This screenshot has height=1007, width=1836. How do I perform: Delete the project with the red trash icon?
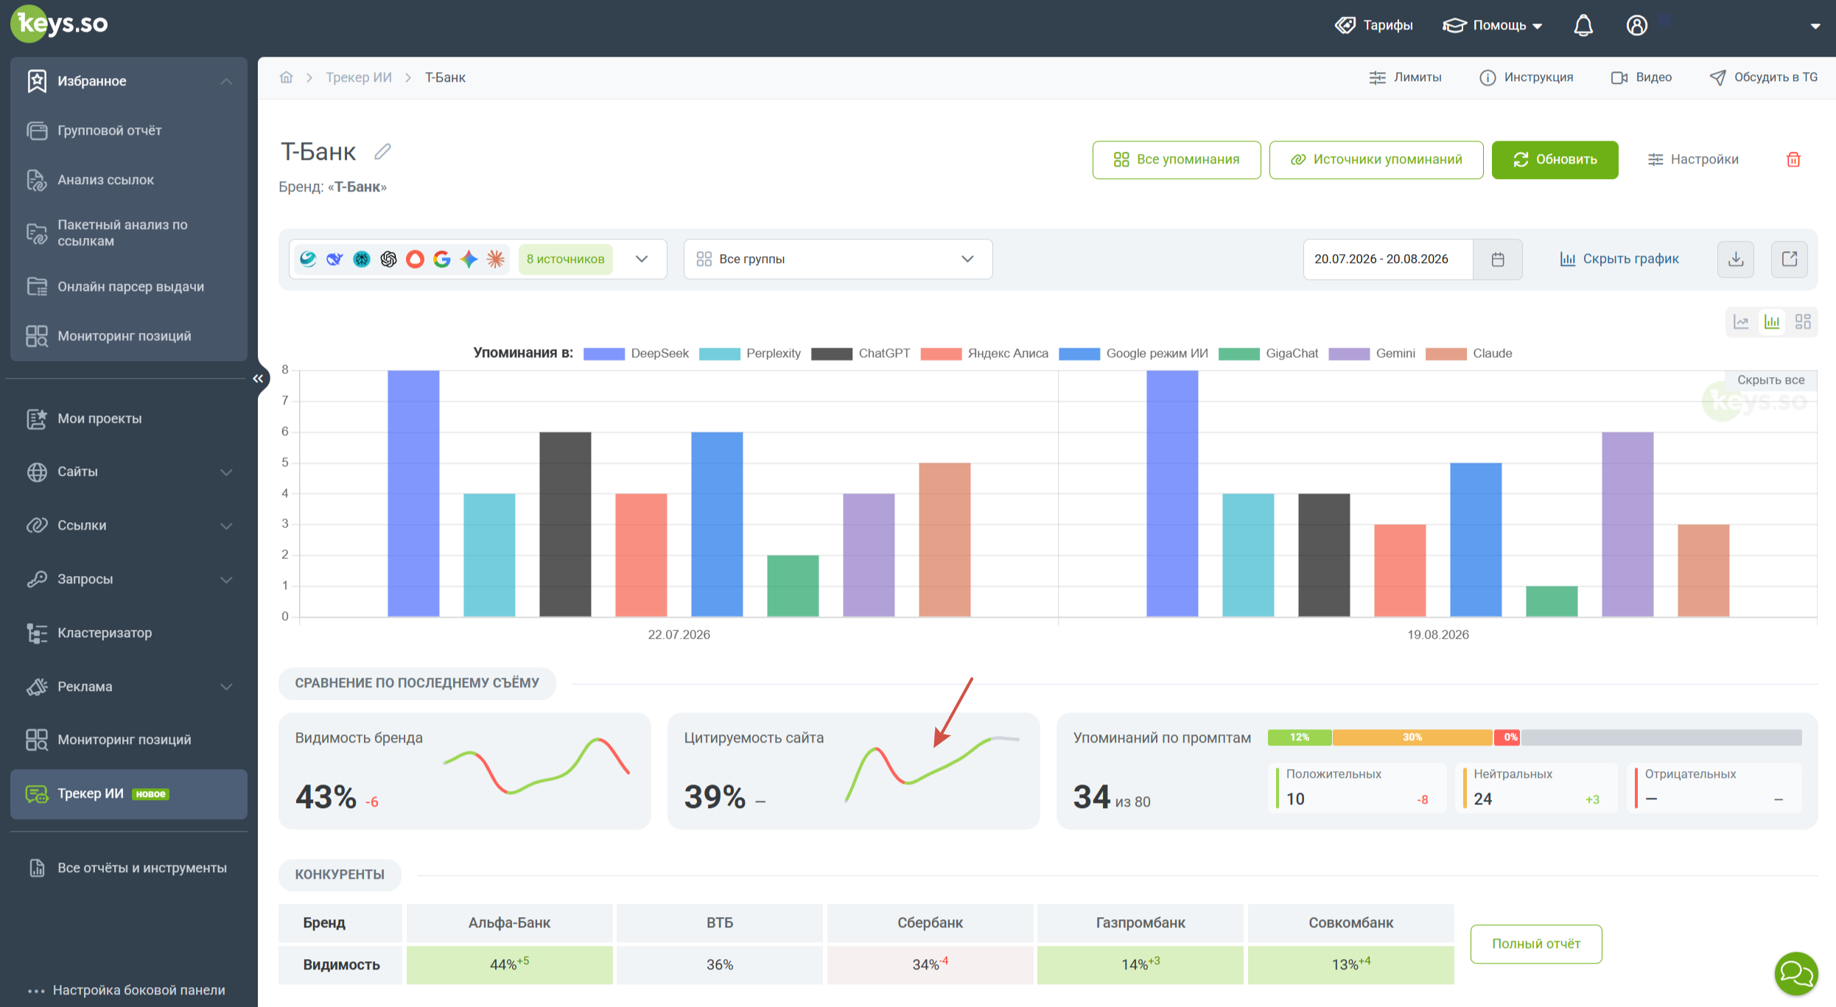point(1793,159)
